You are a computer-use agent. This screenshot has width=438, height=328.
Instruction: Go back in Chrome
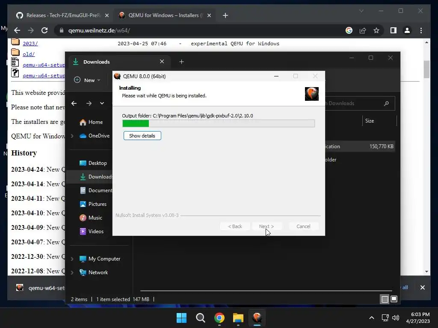coord(17,30)
